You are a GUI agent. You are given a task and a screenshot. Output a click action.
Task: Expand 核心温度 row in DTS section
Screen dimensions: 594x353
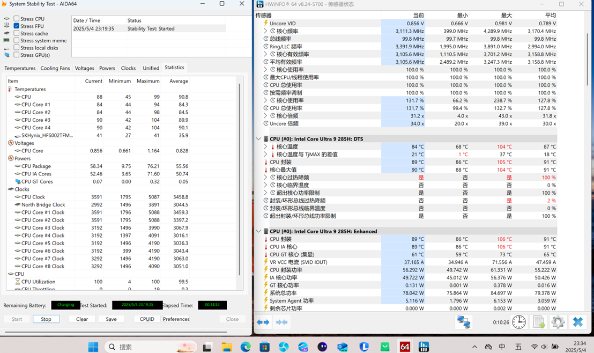tap(265, 146)
